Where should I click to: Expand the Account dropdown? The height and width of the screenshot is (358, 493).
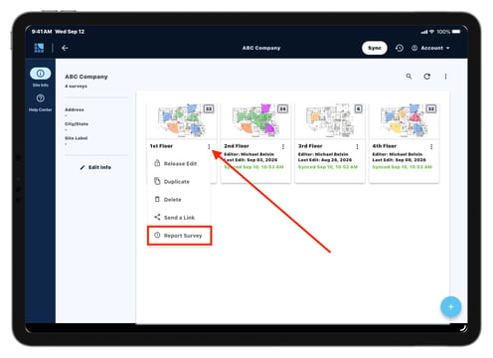[430, 48]
